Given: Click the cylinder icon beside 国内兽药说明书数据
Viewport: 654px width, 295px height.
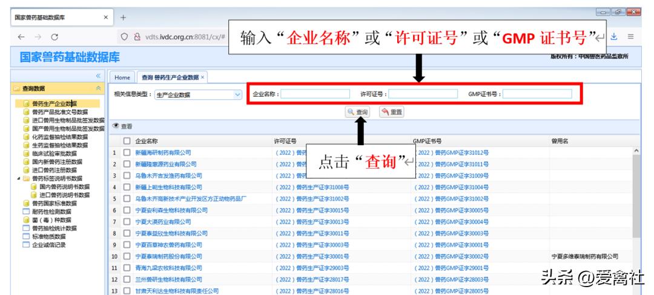Looking at the screenshot, I should click(x=34, y=187).
